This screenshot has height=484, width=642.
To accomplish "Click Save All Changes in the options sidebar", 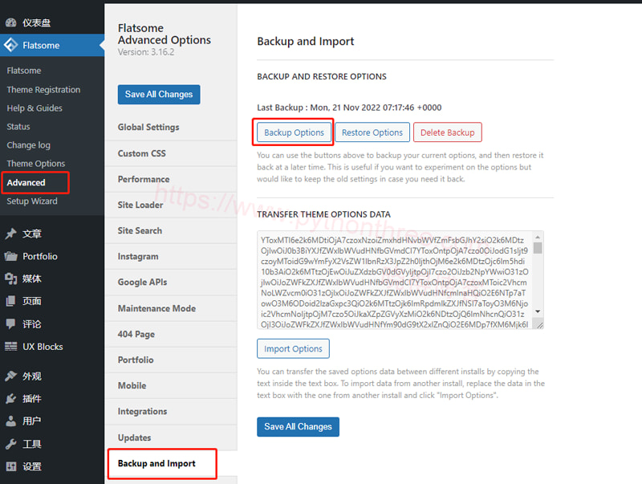I will 159,94.
